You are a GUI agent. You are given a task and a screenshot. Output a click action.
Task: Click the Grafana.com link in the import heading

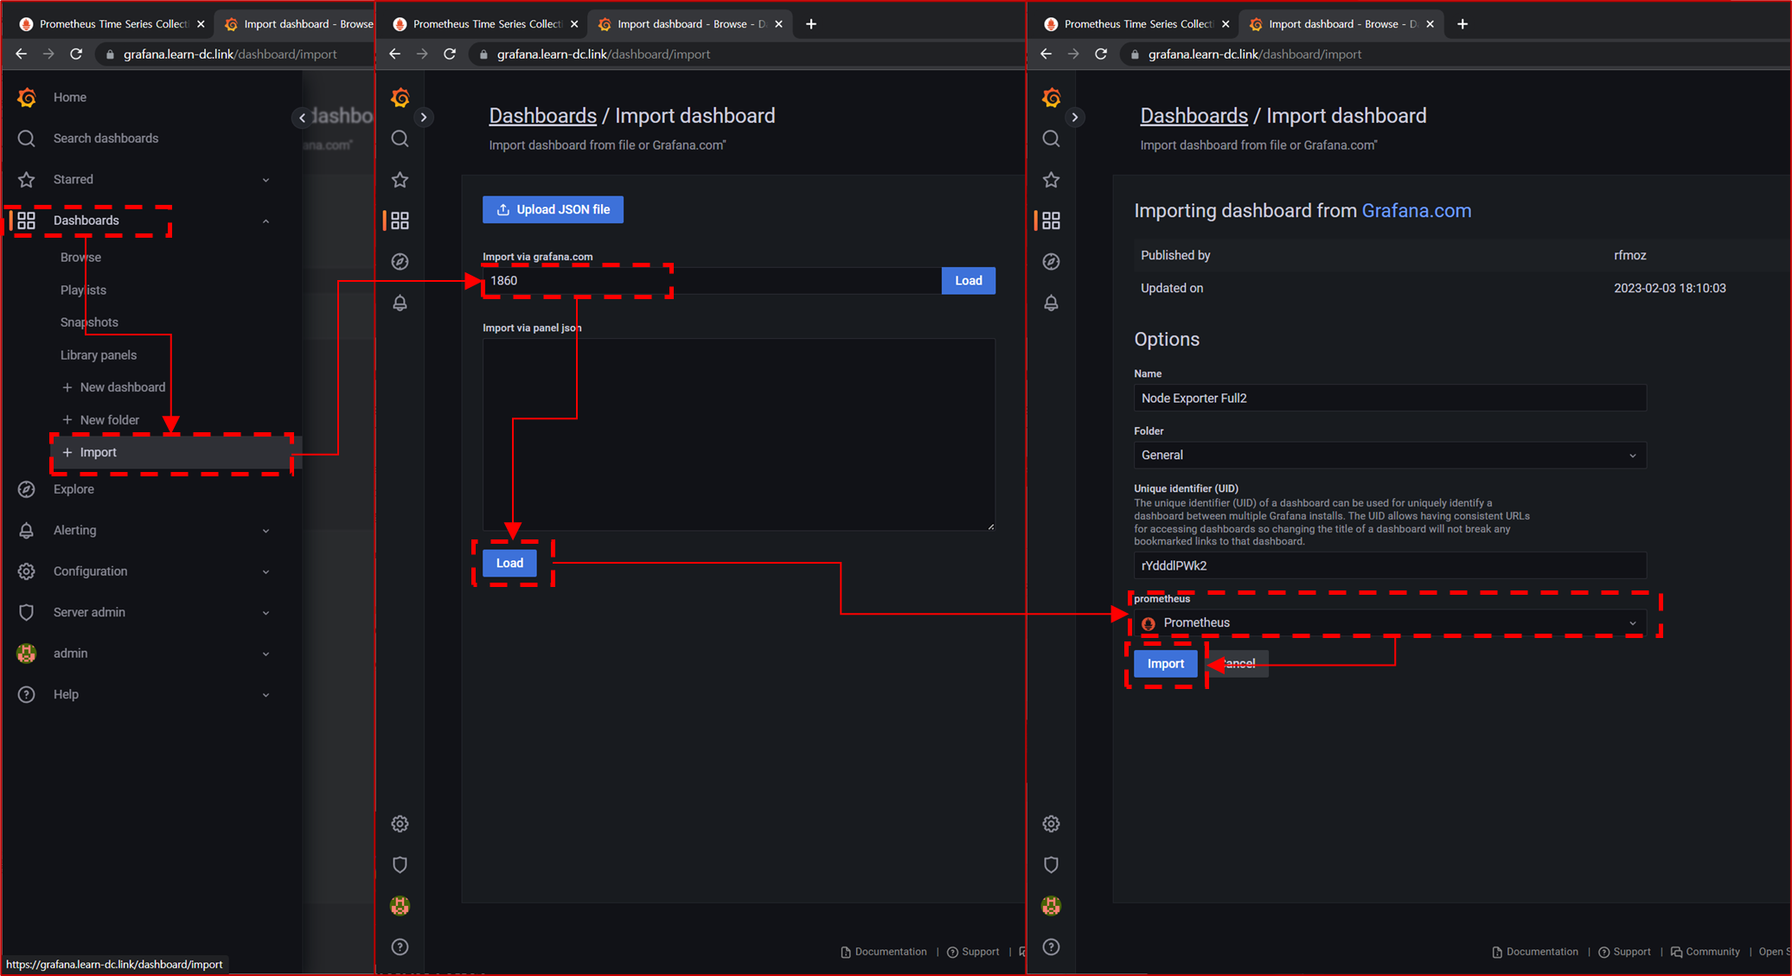[1416, 211]
